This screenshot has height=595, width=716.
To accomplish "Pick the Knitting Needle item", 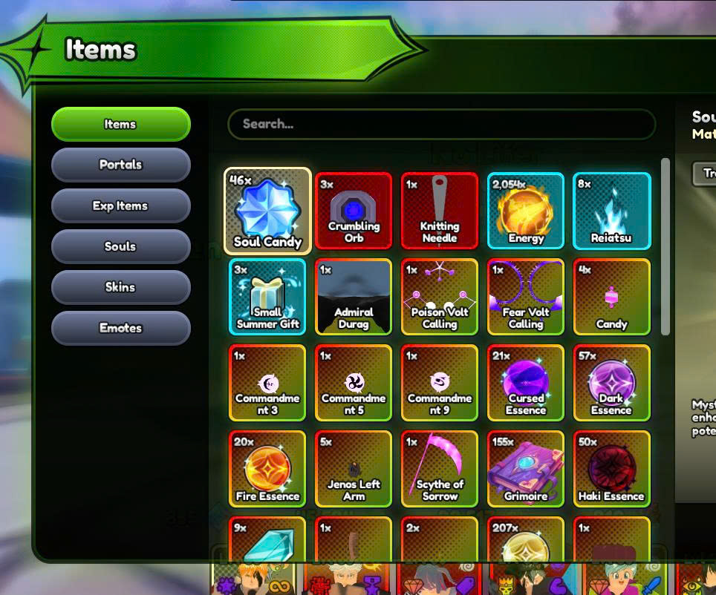I will click(439, 211).
